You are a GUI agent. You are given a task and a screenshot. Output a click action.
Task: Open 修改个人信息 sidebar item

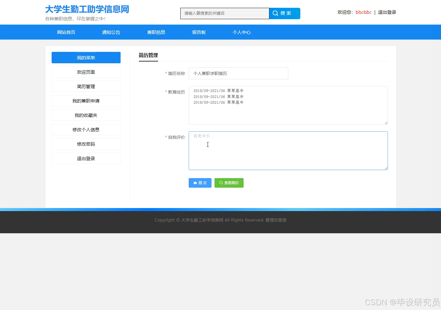pos(86,130)
